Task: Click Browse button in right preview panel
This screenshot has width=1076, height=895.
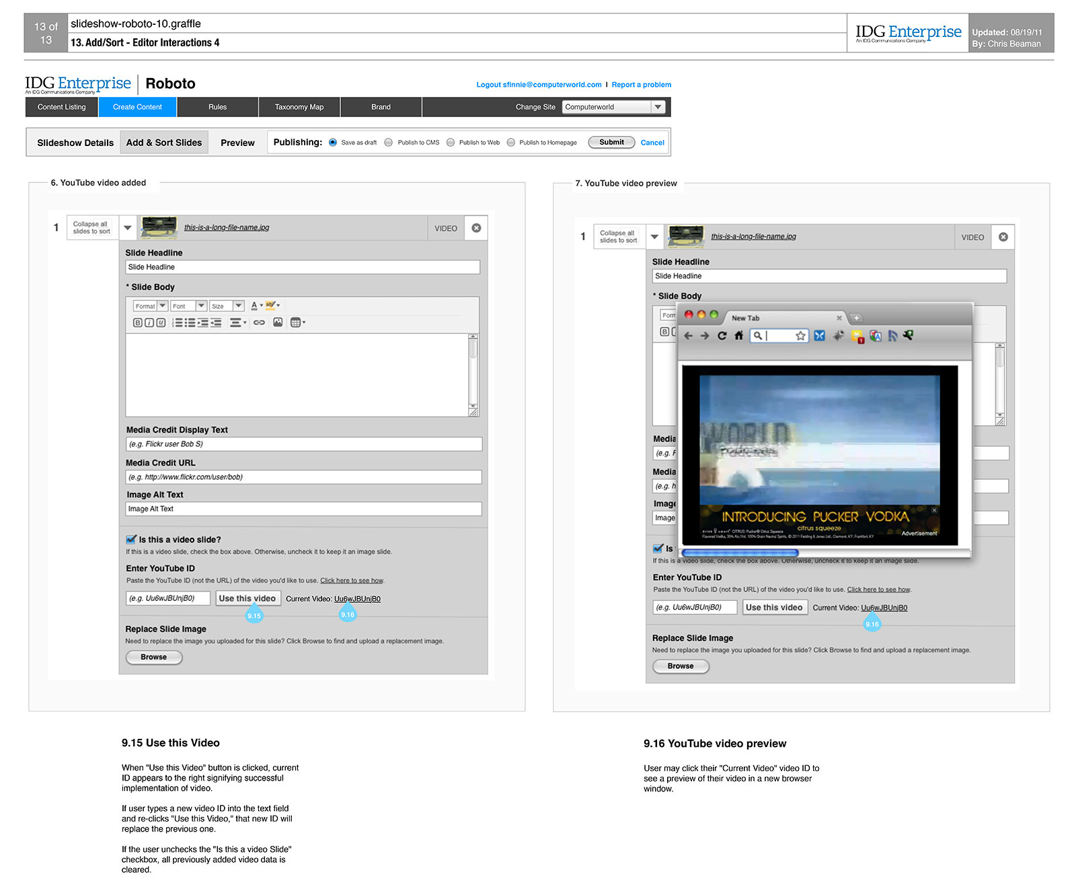Action: pos(681,666)
